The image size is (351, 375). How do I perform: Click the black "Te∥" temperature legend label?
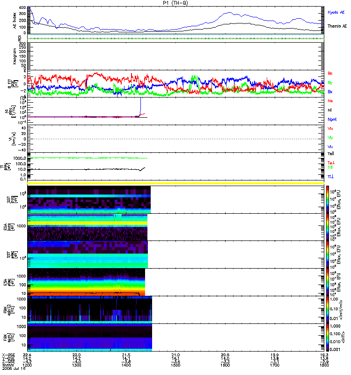pyautogui.click(x=331, y=154)
